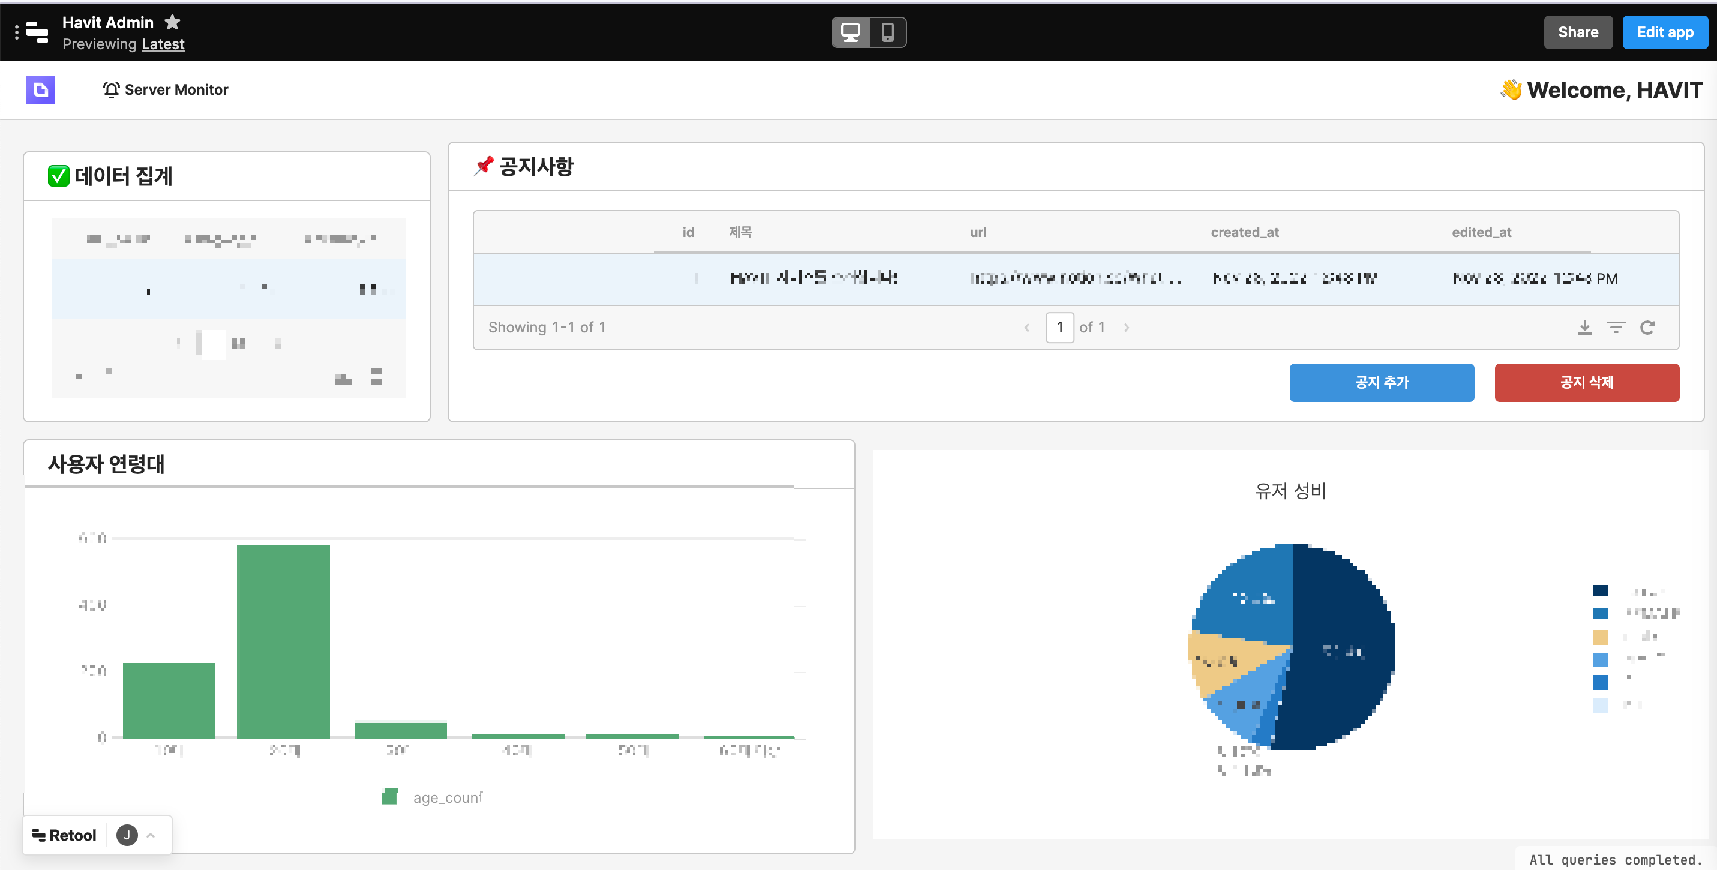Click the purple app logo icon
Viewport: 1717px width, 870px height.
click(x=41, y=89)
